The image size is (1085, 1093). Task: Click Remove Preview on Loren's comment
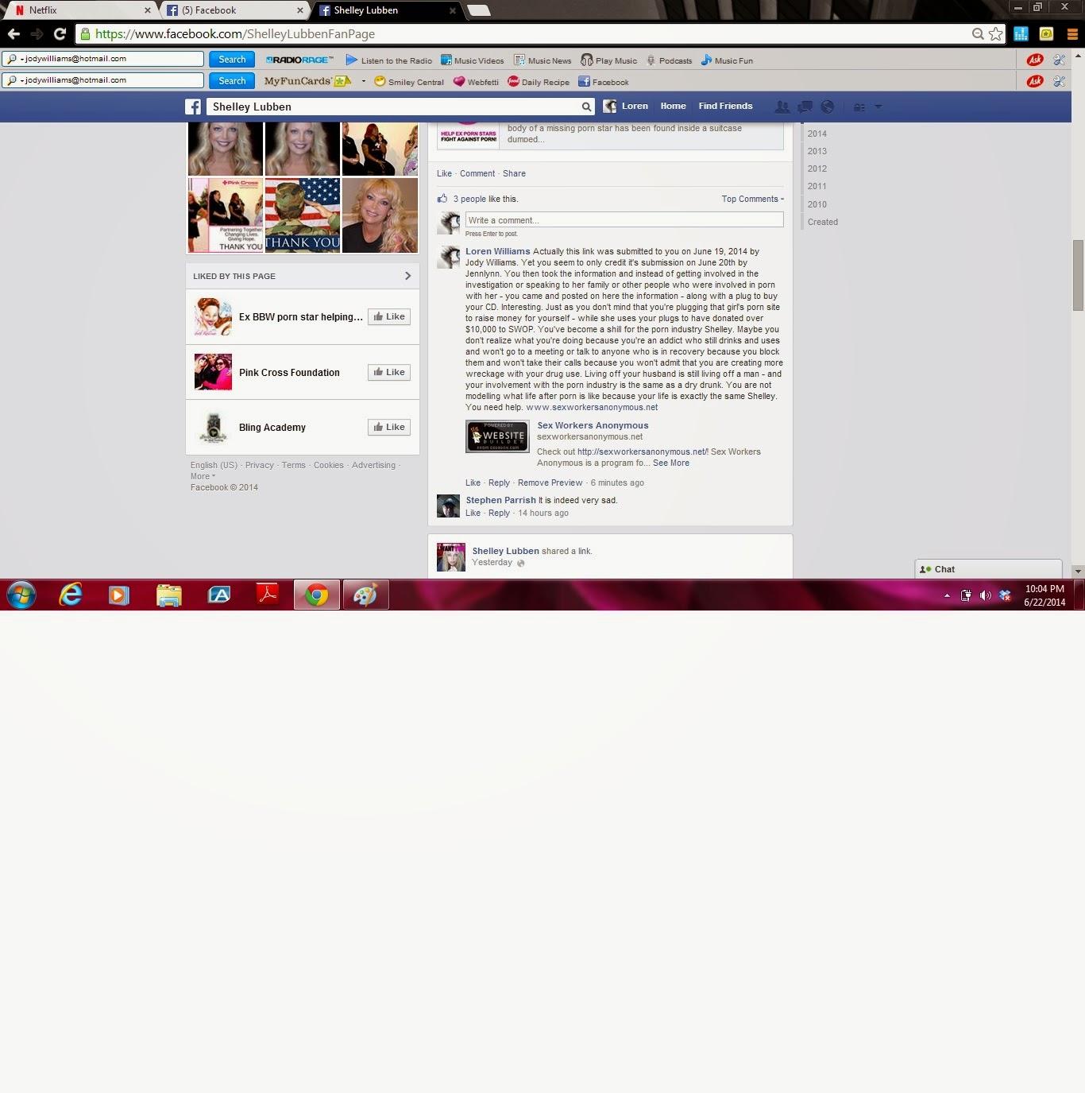pyautogui.click(x=550, y=483)
